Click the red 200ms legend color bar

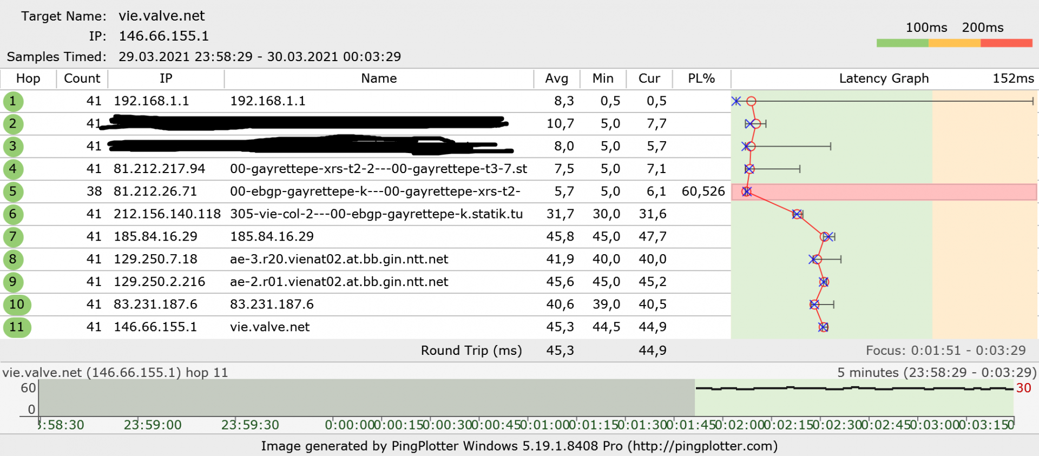(1007, 43)
